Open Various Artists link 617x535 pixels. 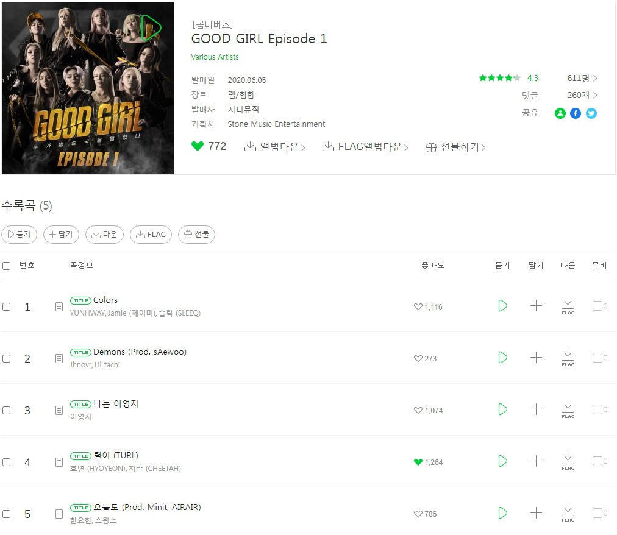215,57
